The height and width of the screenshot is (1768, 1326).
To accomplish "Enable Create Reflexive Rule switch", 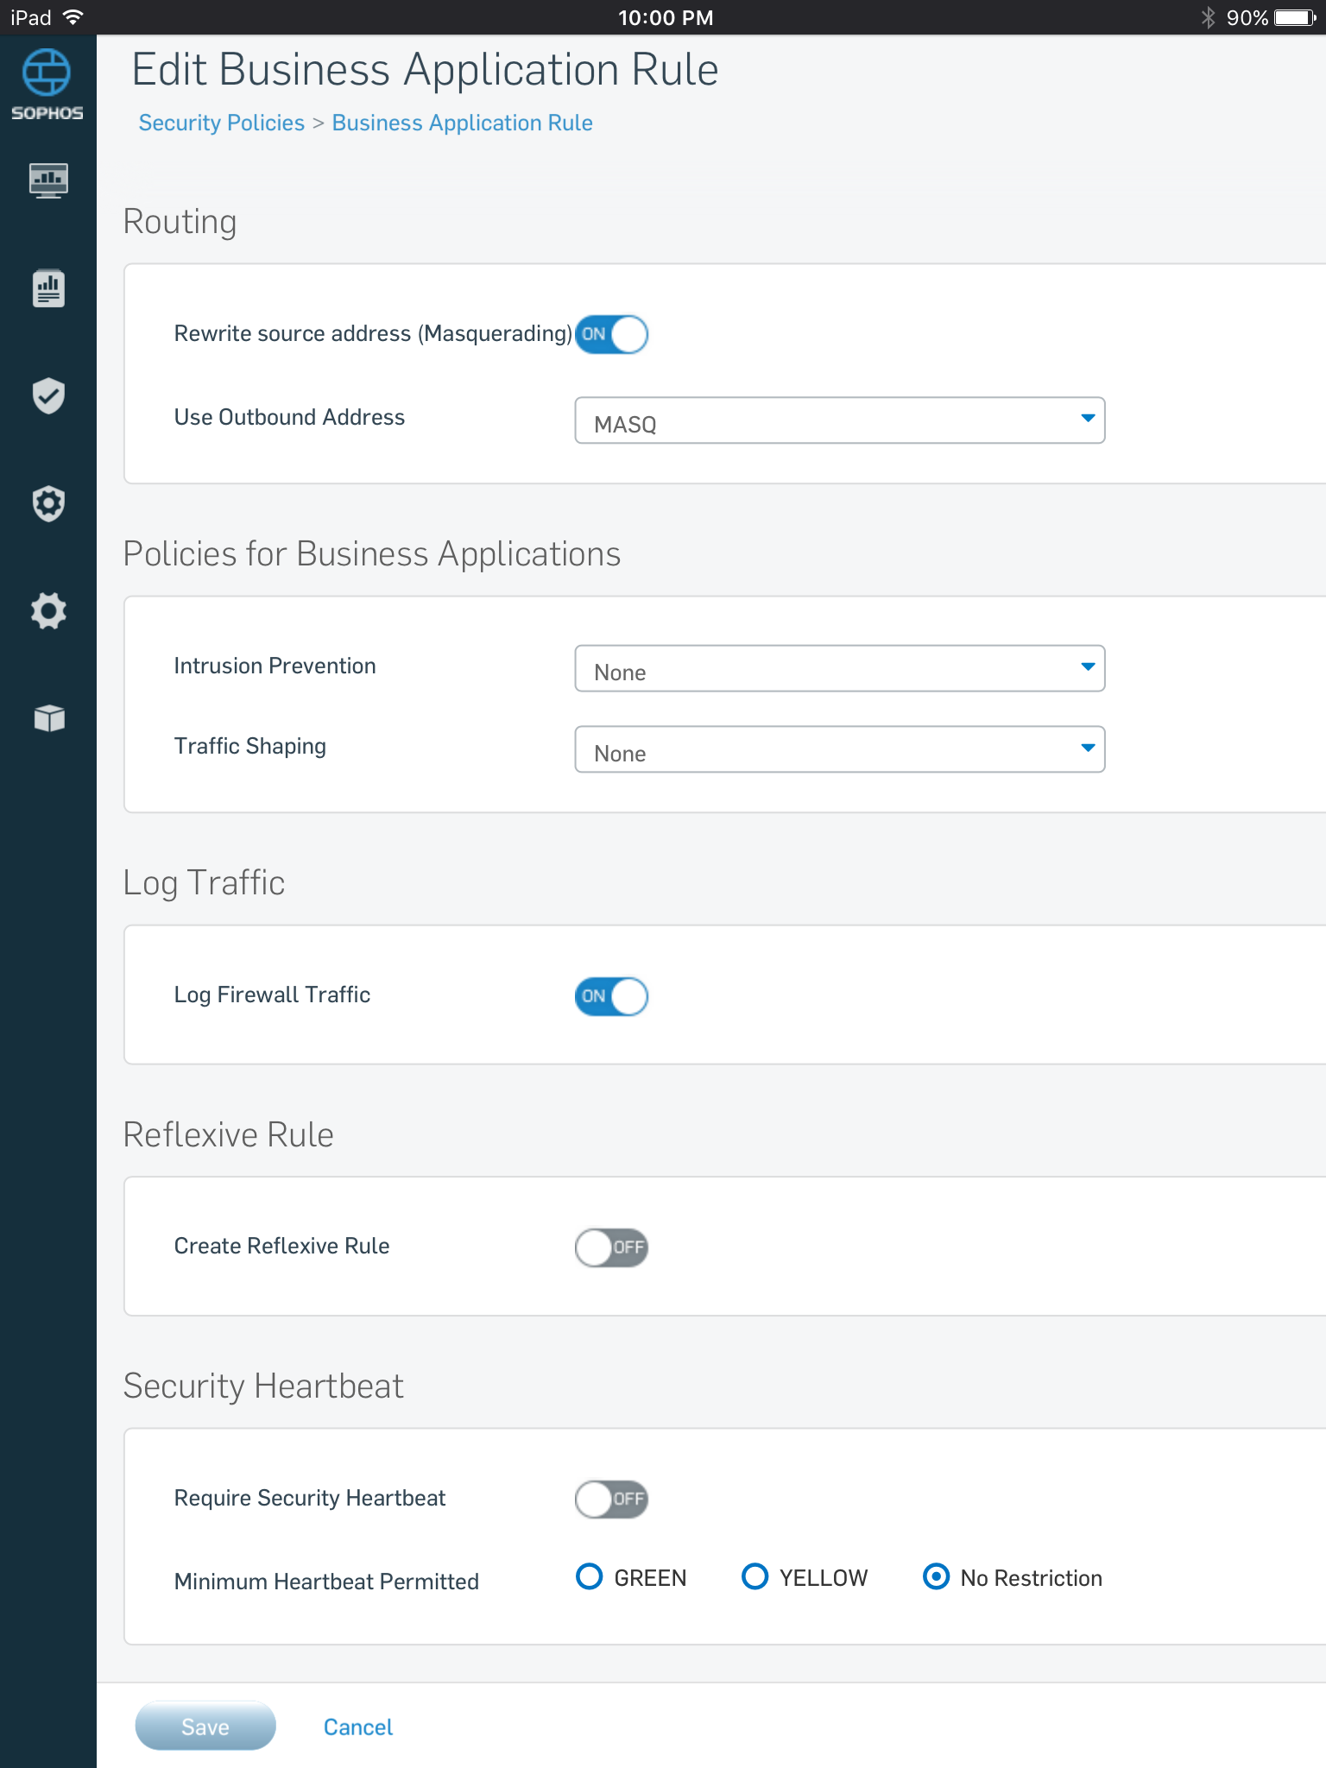I will tap(611, 1247).
